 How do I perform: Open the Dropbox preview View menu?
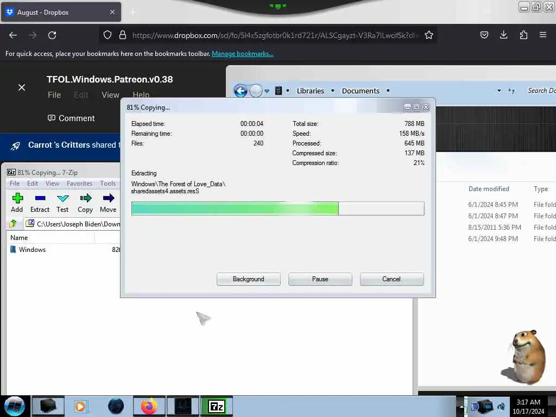point(110,95)
